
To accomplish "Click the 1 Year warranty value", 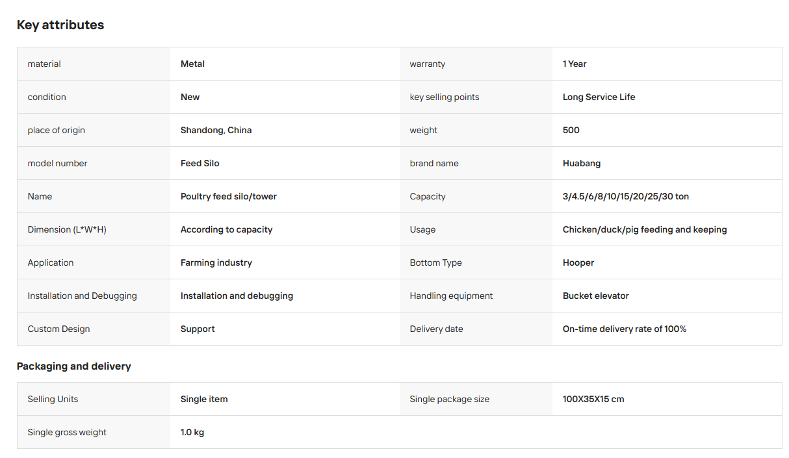I will tap(575, 64).
